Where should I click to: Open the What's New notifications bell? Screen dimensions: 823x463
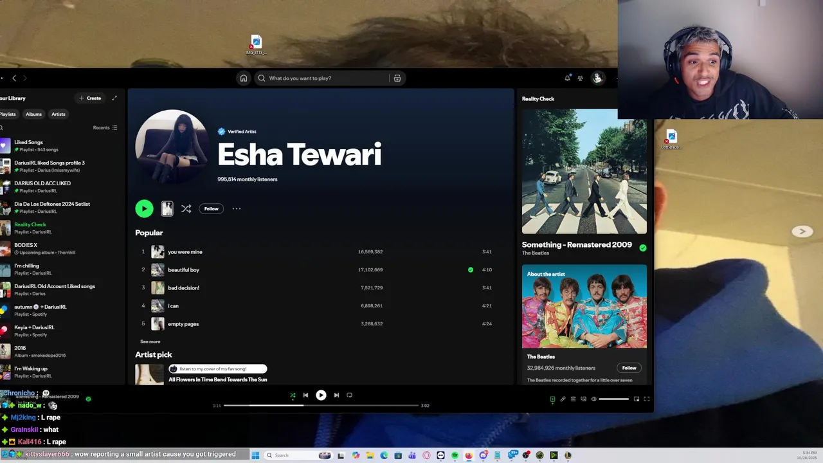[567, 78]
